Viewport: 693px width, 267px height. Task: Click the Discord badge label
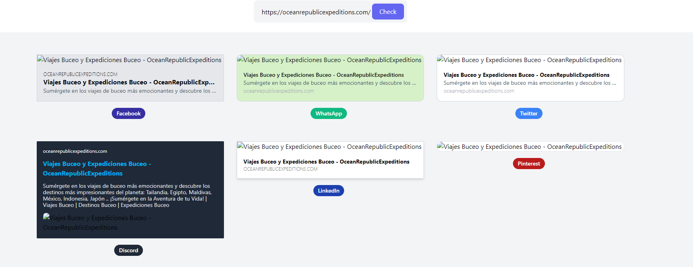[x=129, y=250]
